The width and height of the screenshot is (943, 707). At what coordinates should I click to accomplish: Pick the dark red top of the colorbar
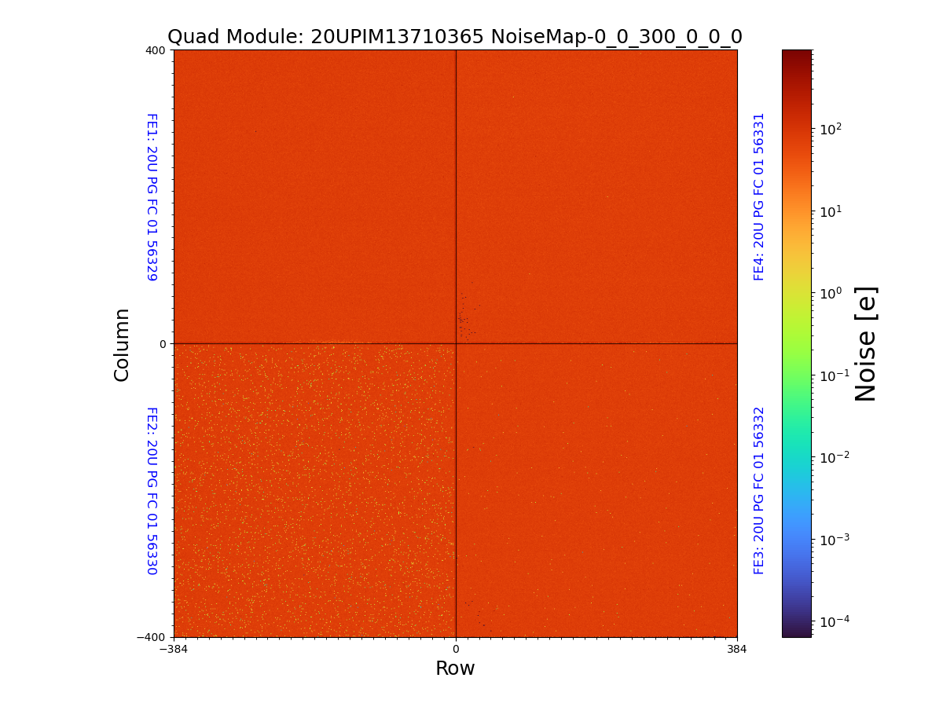796,57
